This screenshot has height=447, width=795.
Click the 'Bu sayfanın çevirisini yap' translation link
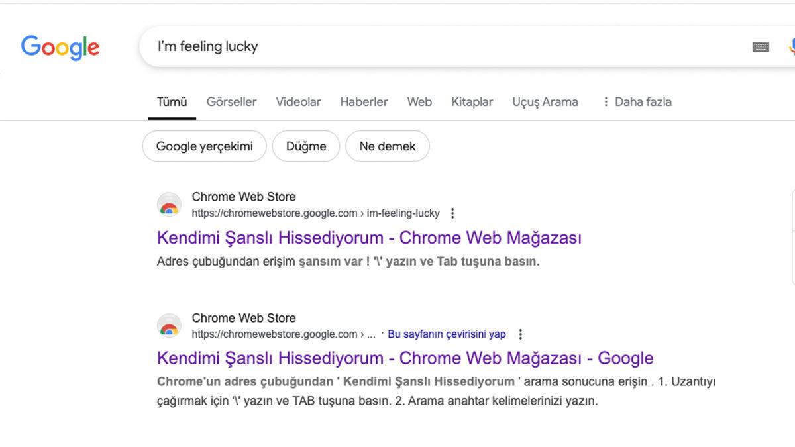tap(447, 334)
